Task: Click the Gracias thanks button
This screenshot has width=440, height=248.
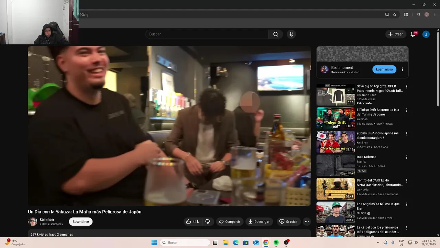Action: 289,221
